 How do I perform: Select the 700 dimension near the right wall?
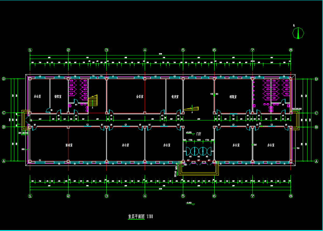coord(298,148)
